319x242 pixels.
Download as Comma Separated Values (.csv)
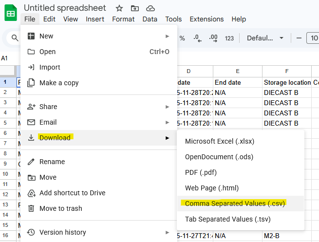(x=241, y=204)
